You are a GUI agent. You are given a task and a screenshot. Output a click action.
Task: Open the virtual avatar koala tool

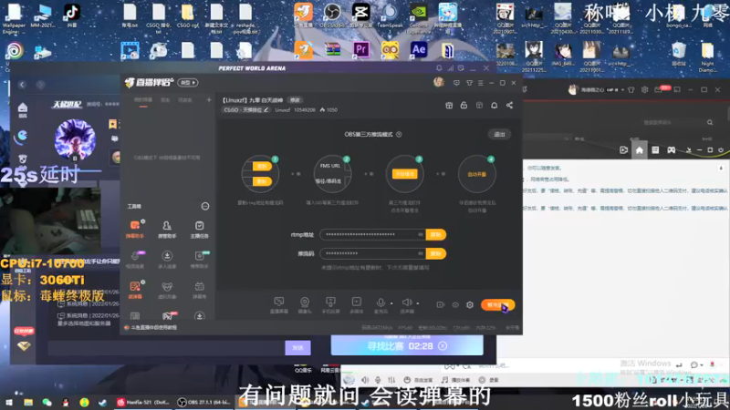tap(167, 290)
